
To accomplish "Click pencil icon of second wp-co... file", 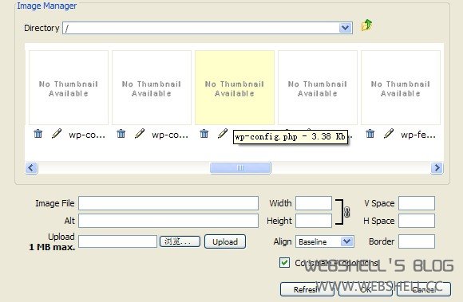I will (140, 133).
